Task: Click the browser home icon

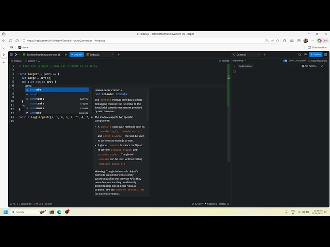Action: point(17,41)
